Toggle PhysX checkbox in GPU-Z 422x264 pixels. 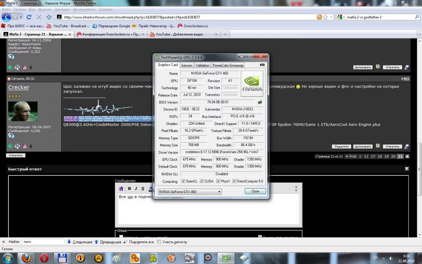pyautogui.click(x=218, y=181)
